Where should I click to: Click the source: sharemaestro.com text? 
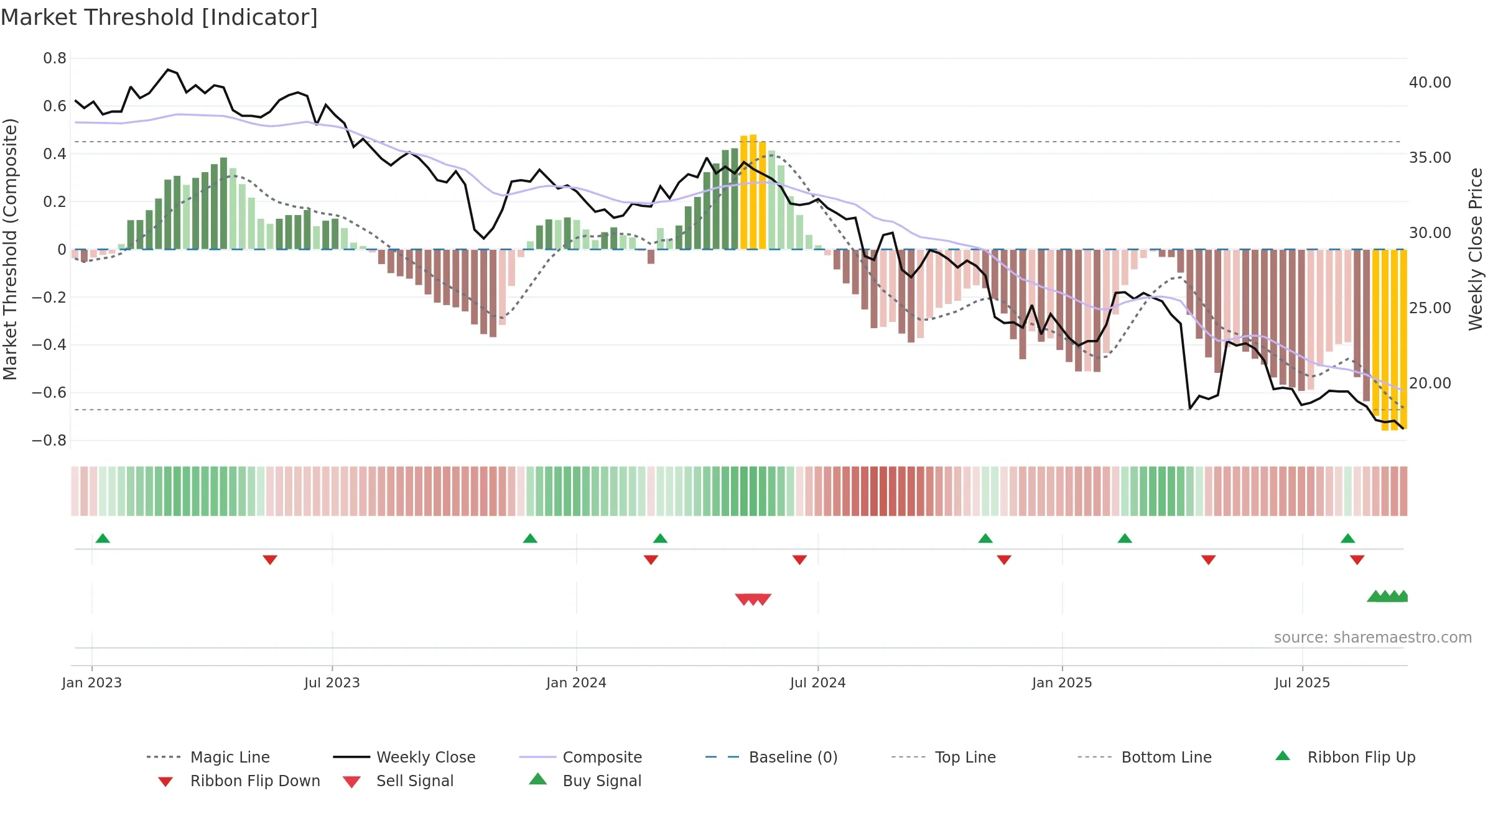(x=1373, y=638)
